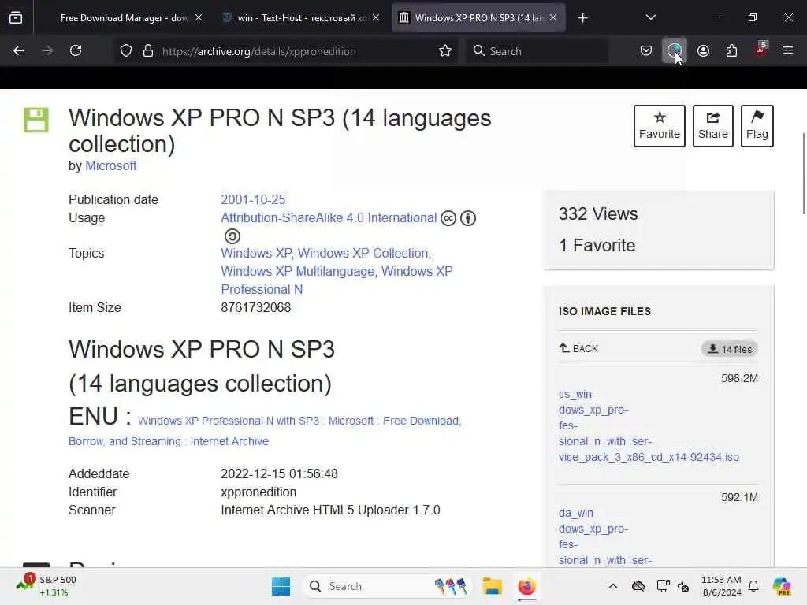Click the highlighted toolbar extension icon
Screen dimensions: 807x605
(675, 50)
